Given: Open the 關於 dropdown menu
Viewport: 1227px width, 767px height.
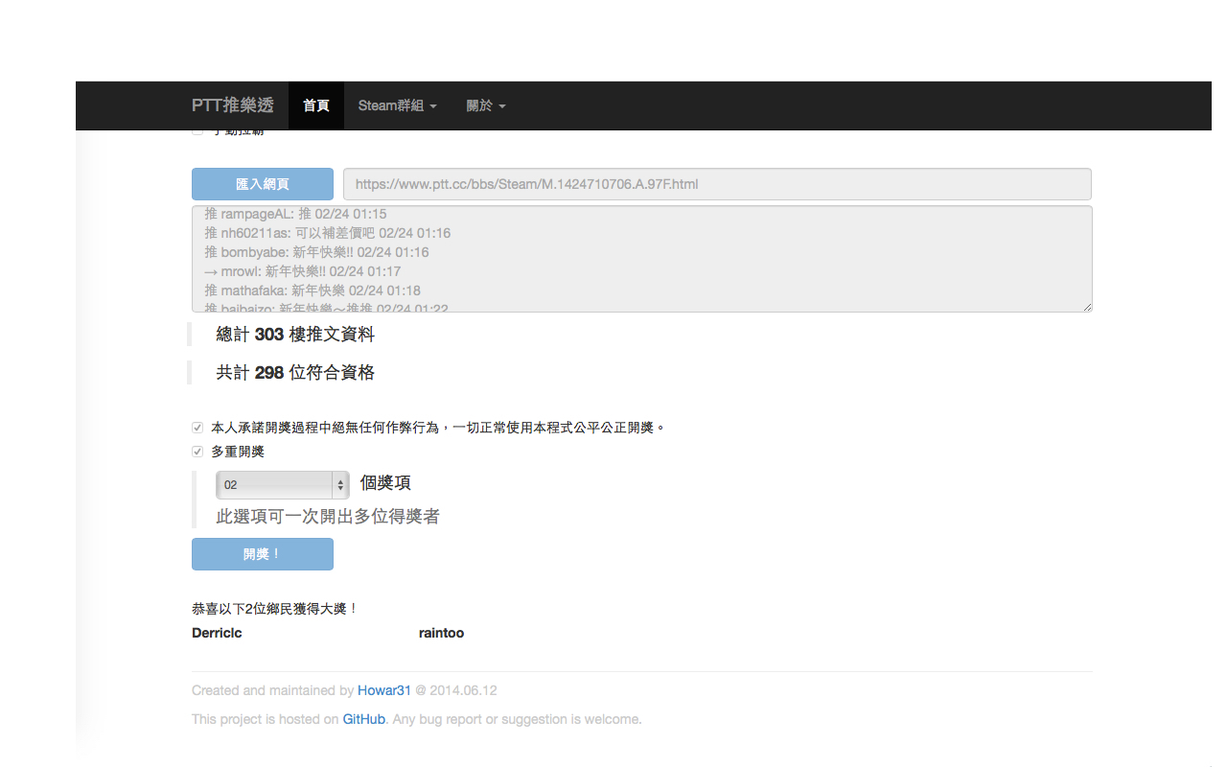Looking at the screenshot, I should pyautogui.click(x=485, y=105).
